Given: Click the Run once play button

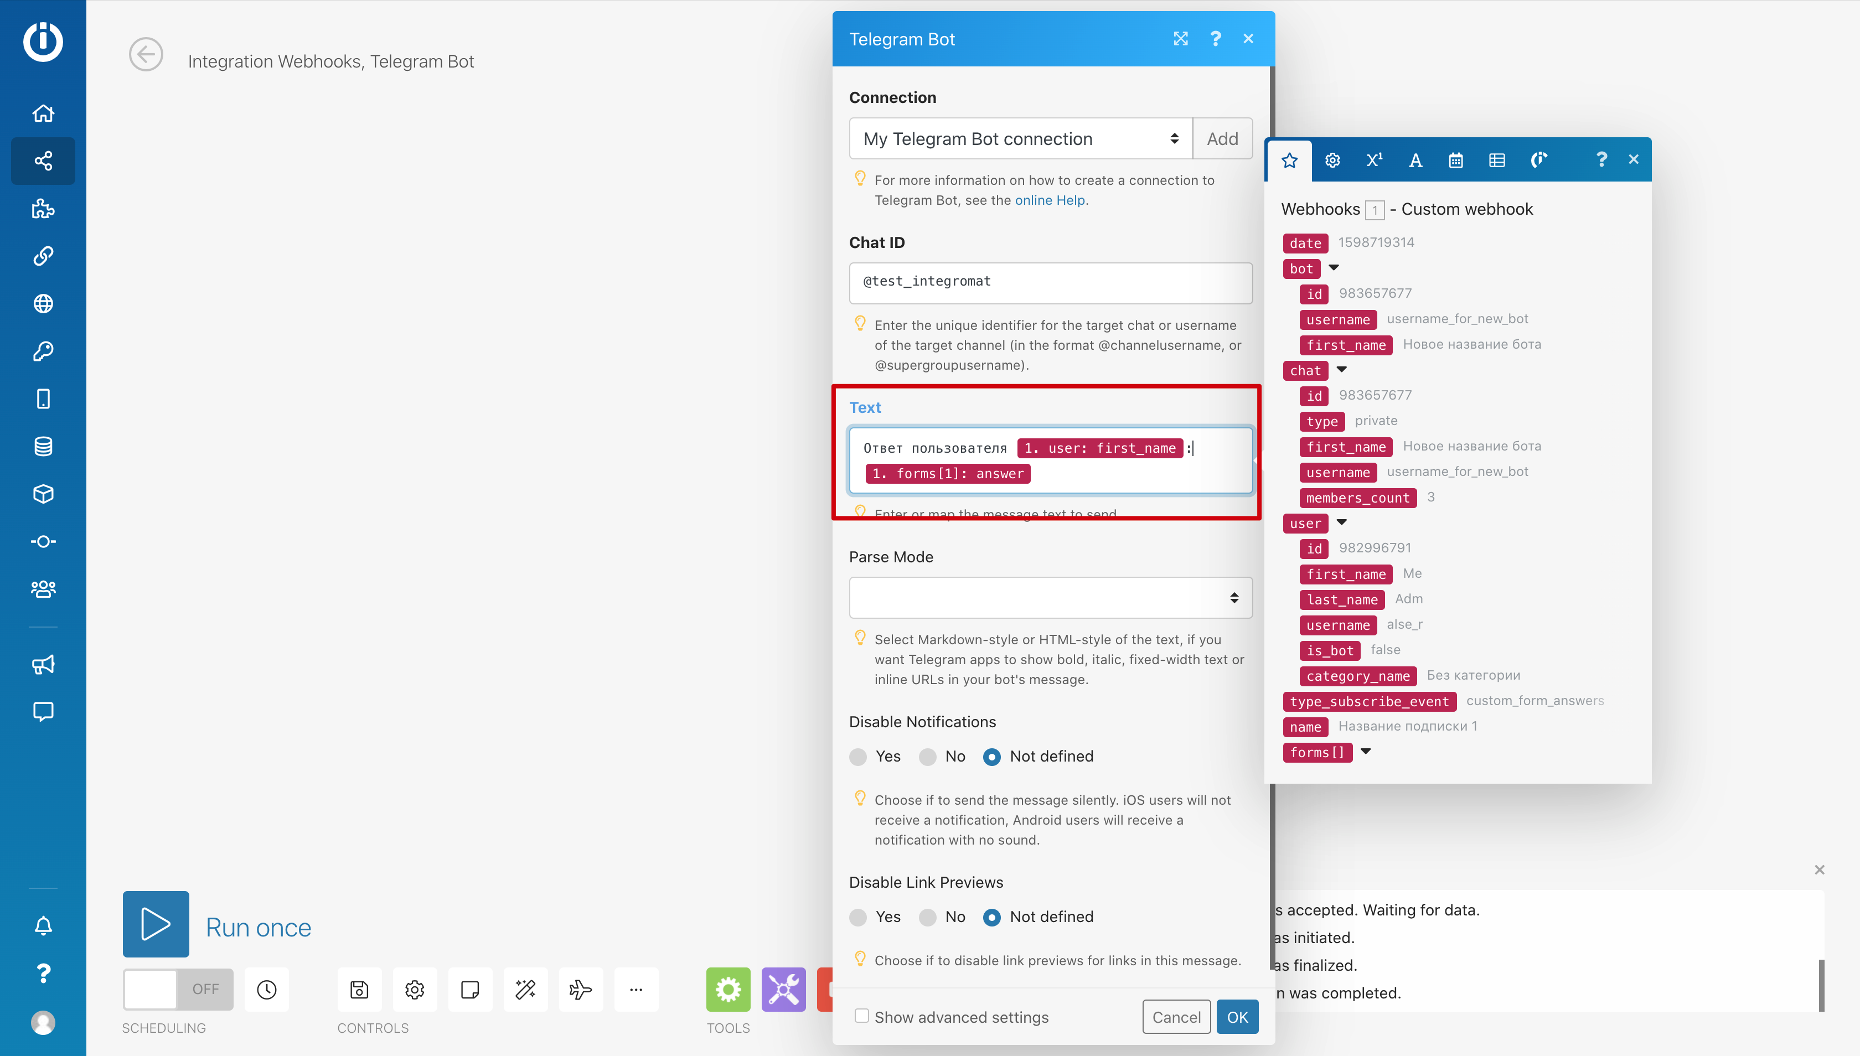Looking at the screenshot, I should 156,924.
